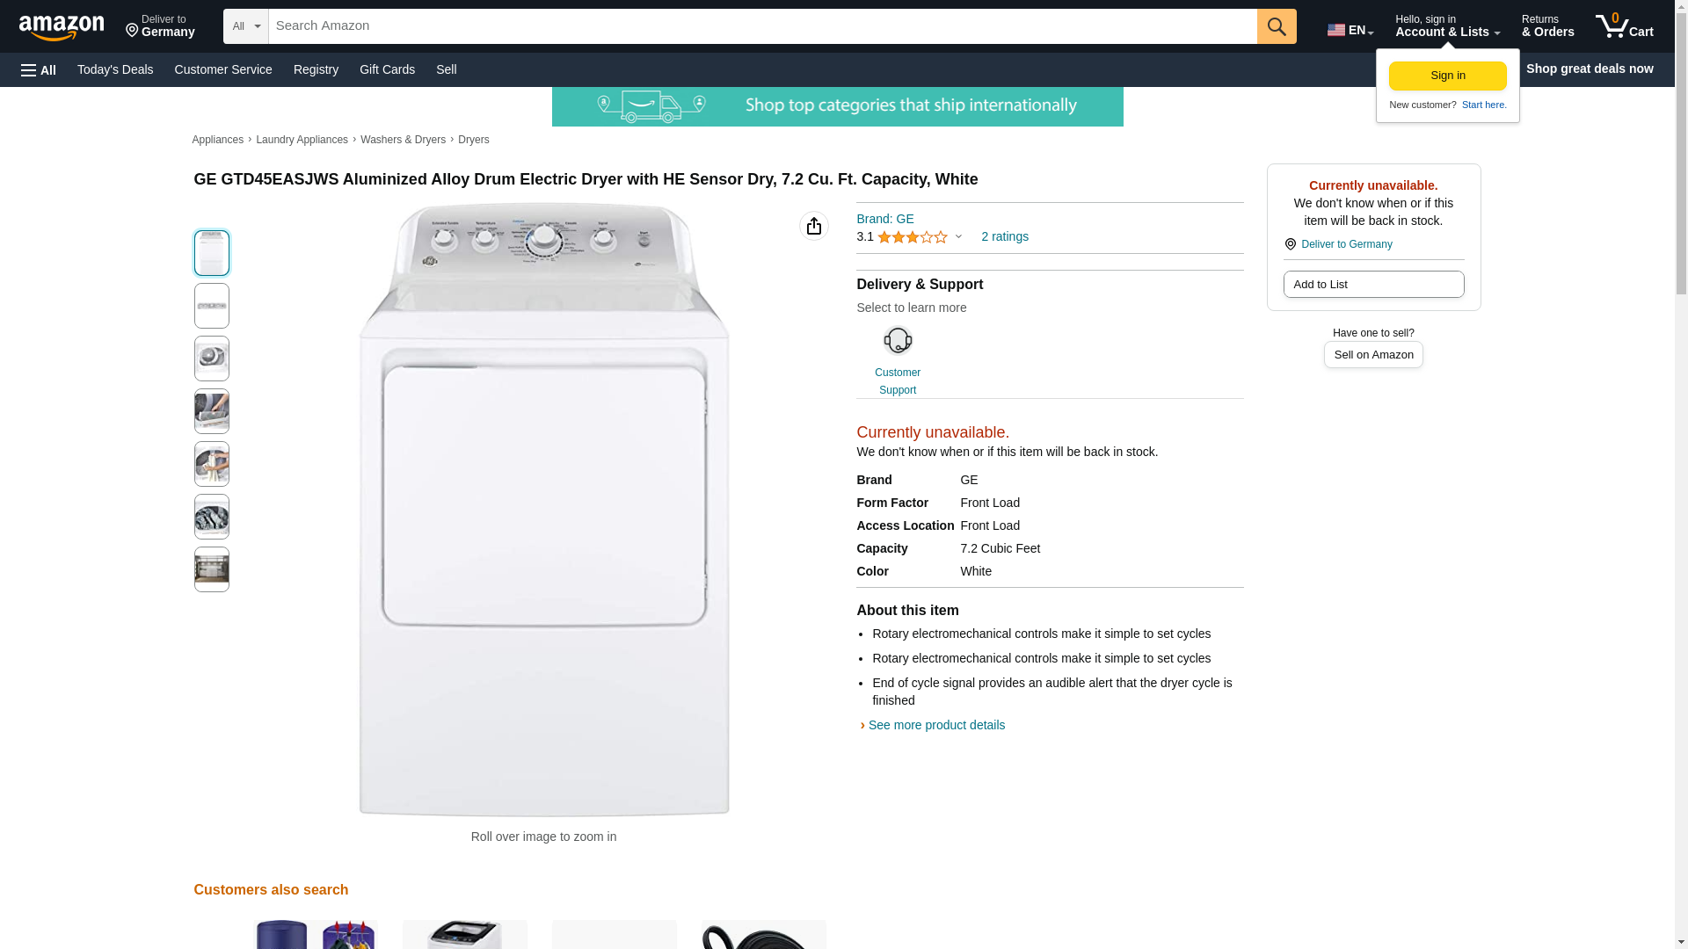This screenshot has height=949, width=1688.
Task: Open the shopping cart
Action: pyautogui.click(x=1624, y=26)
